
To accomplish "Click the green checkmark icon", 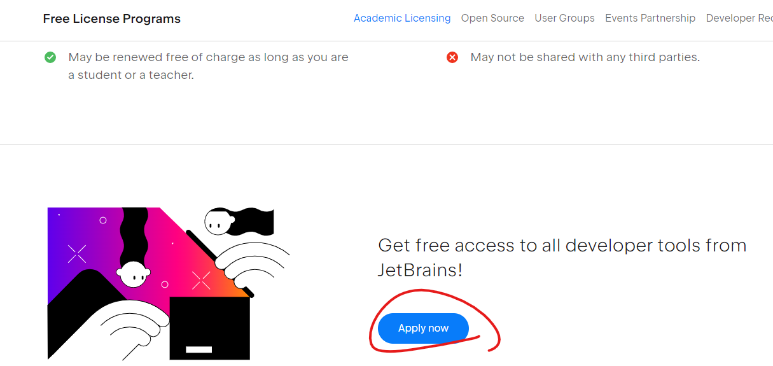I will pos(50,57).
